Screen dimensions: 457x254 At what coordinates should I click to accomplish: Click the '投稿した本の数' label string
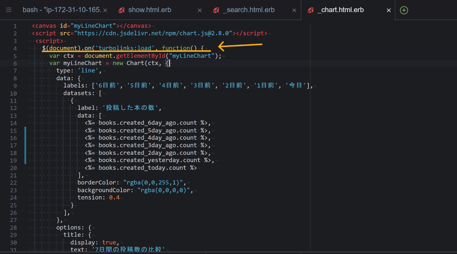[x=130, y=108]
